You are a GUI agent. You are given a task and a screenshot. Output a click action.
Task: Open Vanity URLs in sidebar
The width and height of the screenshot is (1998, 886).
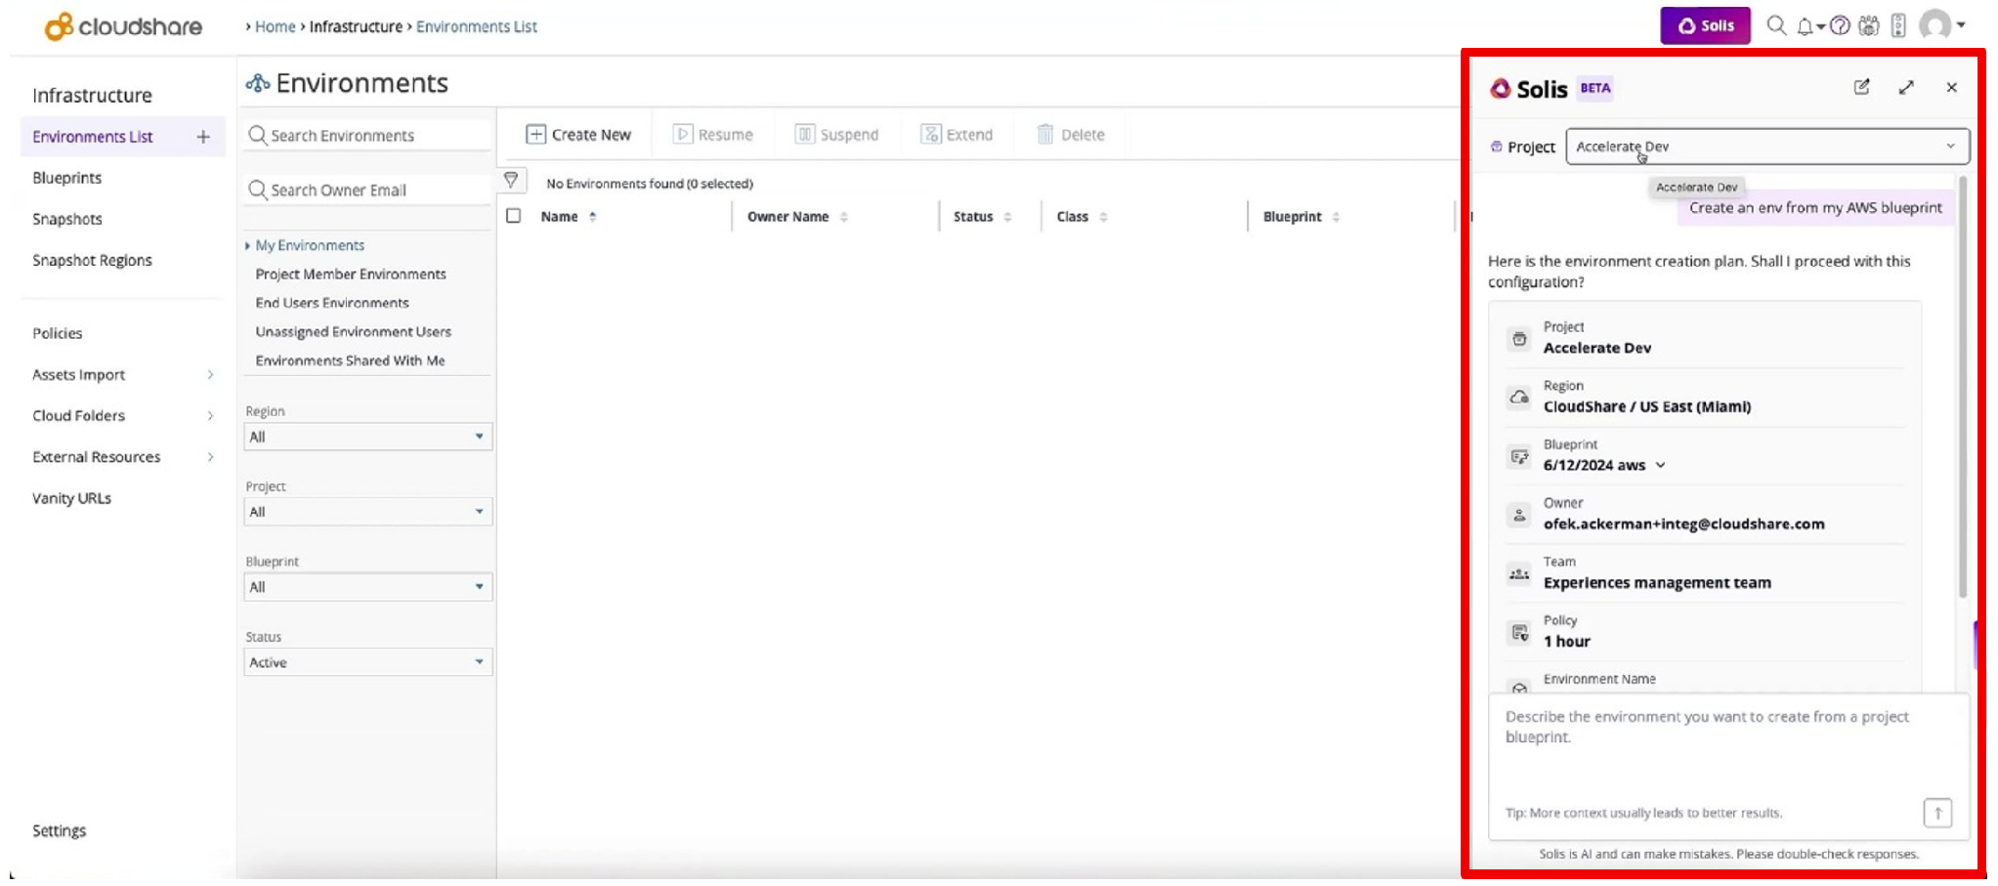coord(71,498)
